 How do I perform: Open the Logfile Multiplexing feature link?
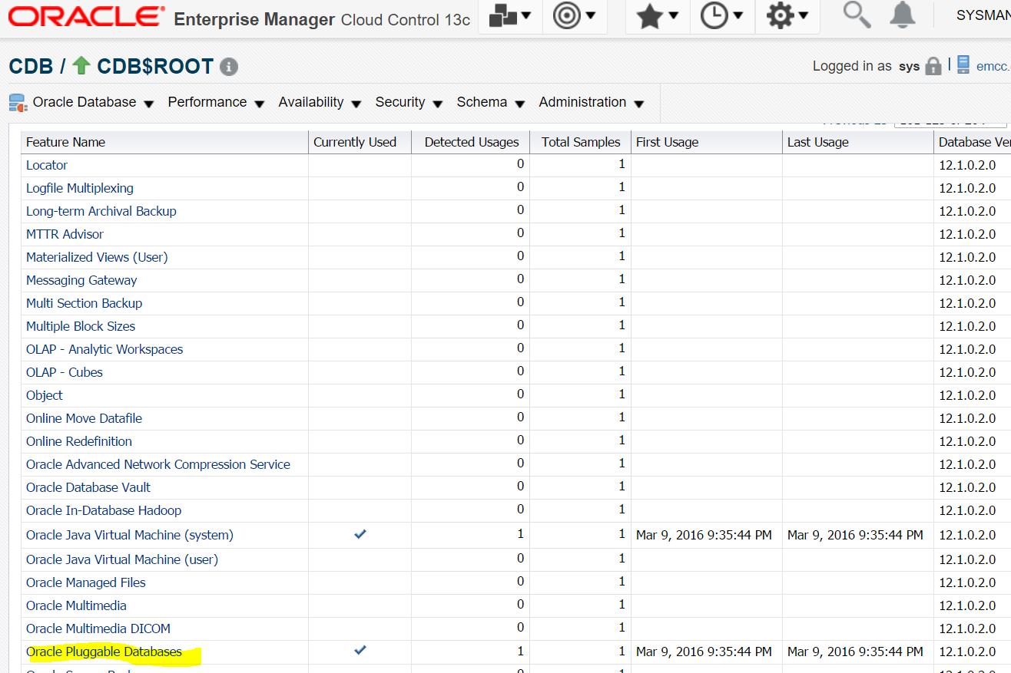(80, 188)
